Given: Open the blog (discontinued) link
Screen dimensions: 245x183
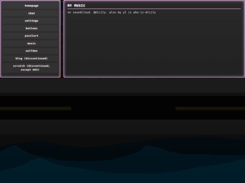Looking at the screenshot, I should point(30,58).
